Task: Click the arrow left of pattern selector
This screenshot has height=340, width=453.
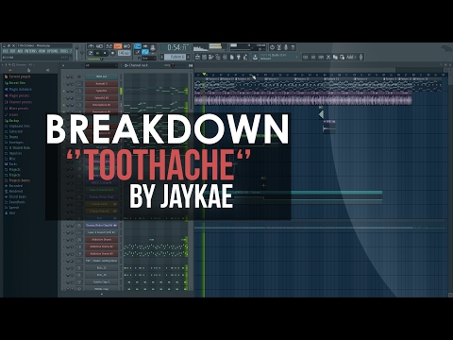Action: 162,57
